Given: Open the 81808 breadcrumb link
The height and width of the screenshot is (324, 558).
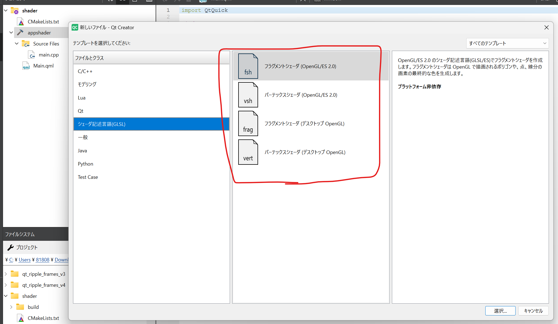Looking at the screenshot, I should click(x=43, y=260).
